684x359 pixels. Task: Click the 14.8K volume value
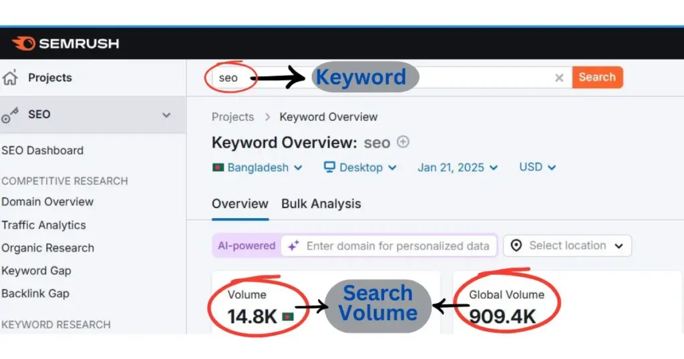tap(252, 316)
